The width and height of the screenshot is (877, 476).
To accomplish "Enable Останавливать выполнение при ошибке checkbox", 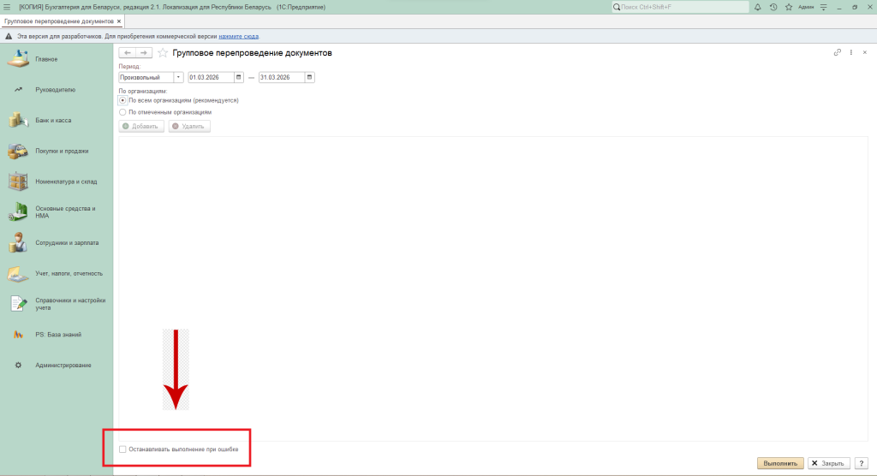I will click(x=123, y=449).
